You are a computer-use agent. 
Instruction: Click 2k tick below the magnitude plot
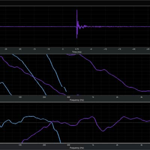pyautogui.click(x=117, y=145)
